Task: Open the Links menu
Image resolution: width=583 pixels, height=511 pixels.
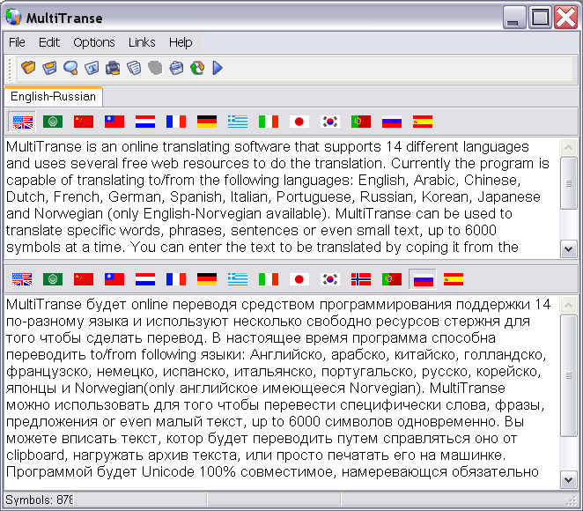Action: [x=142, y=42]
